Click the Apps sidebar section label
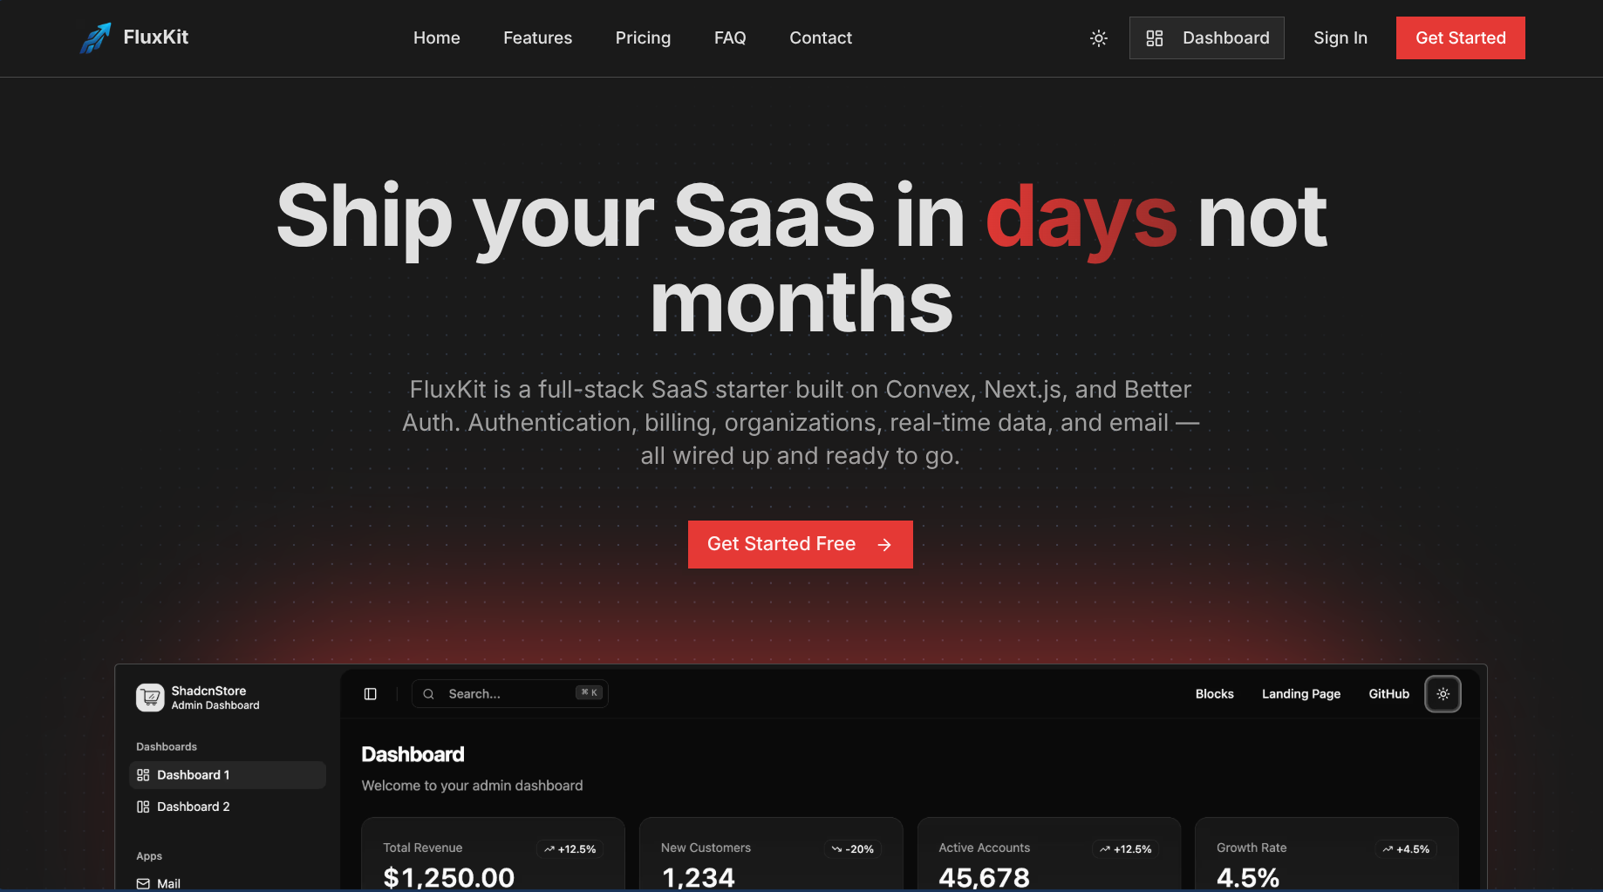The image size is (1603, 892). tap(149, 856)
